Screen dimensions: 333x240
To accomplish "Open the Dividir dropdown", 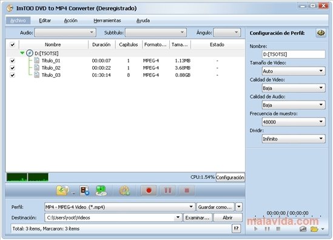I will (294, 139).
